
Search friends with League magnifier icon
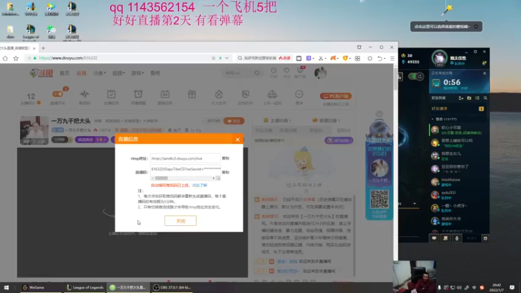[x=485, y=98]
